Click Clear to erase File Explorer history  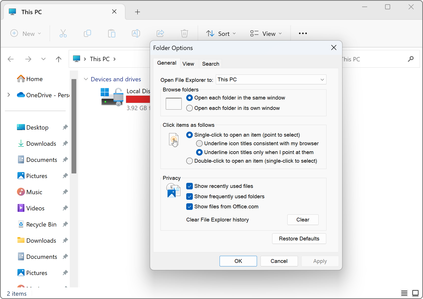(x=303, y=220)
